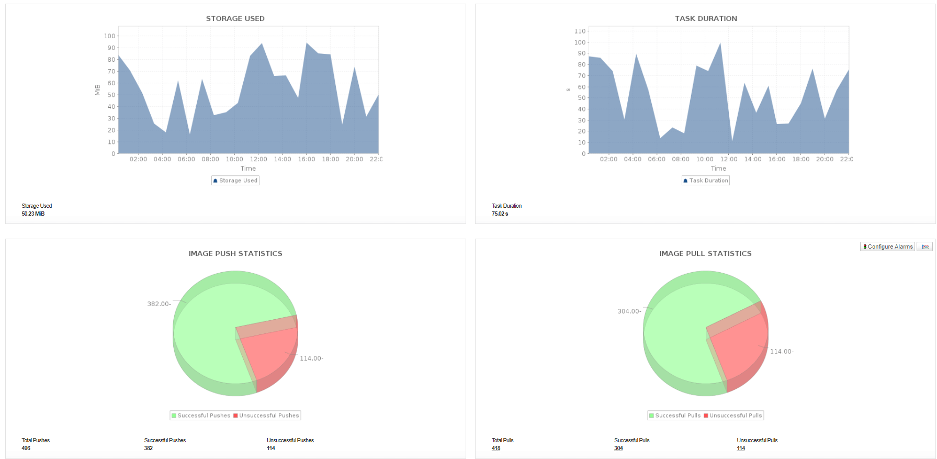Click the Image Pull Statistics heading

[705, 253]
